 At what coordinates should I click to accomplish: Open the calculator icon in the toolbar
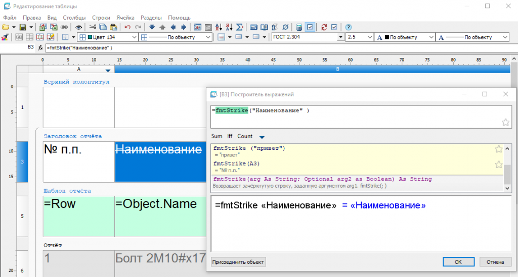299,27
